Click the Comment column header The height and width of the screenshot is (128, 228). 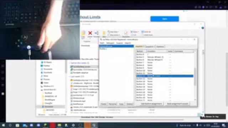click(x=183, y=51)
